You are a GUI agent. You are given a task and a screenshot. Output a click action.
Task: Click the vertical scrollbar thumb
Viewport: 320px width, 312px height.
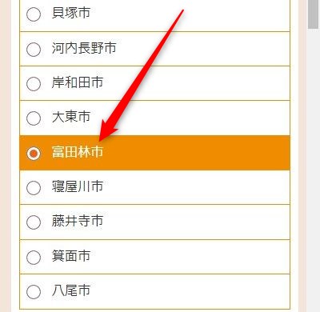[314, 14]
